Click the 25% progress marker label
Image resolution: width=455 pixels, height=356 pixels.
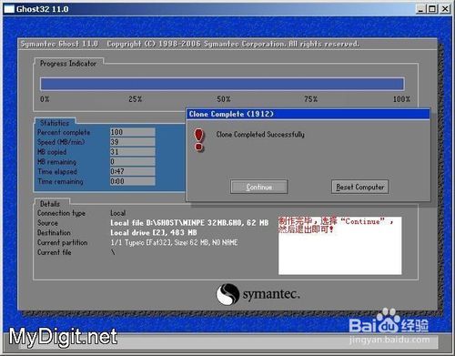[x=135, y=99]
